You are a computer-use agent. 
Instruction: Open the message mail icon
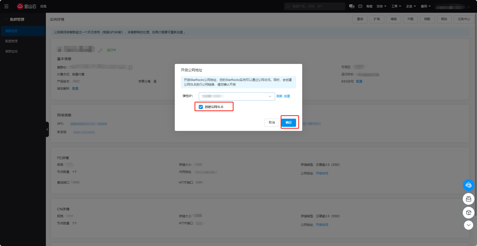click(x=360, y=6)
